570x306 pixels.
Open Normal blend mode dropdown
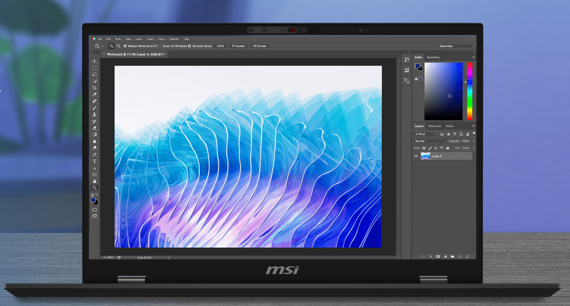coord(430,141)
